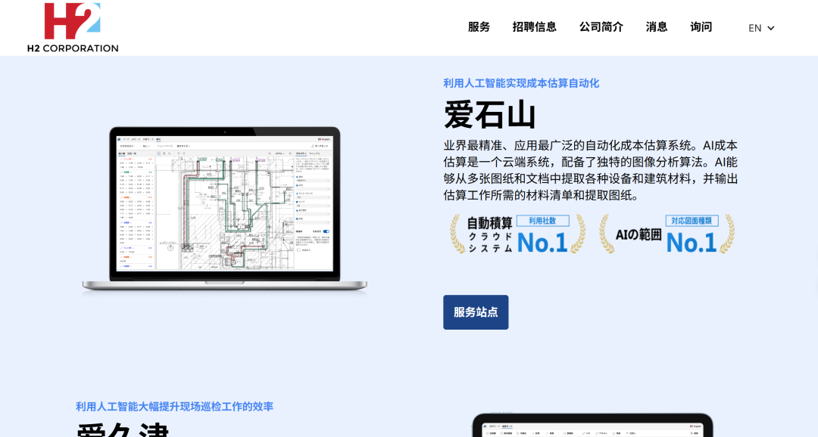The image size is (818, 437).
Task: Click the 利用人工智能实现成本估算自动化 tagline
Action: coord(521,83)
